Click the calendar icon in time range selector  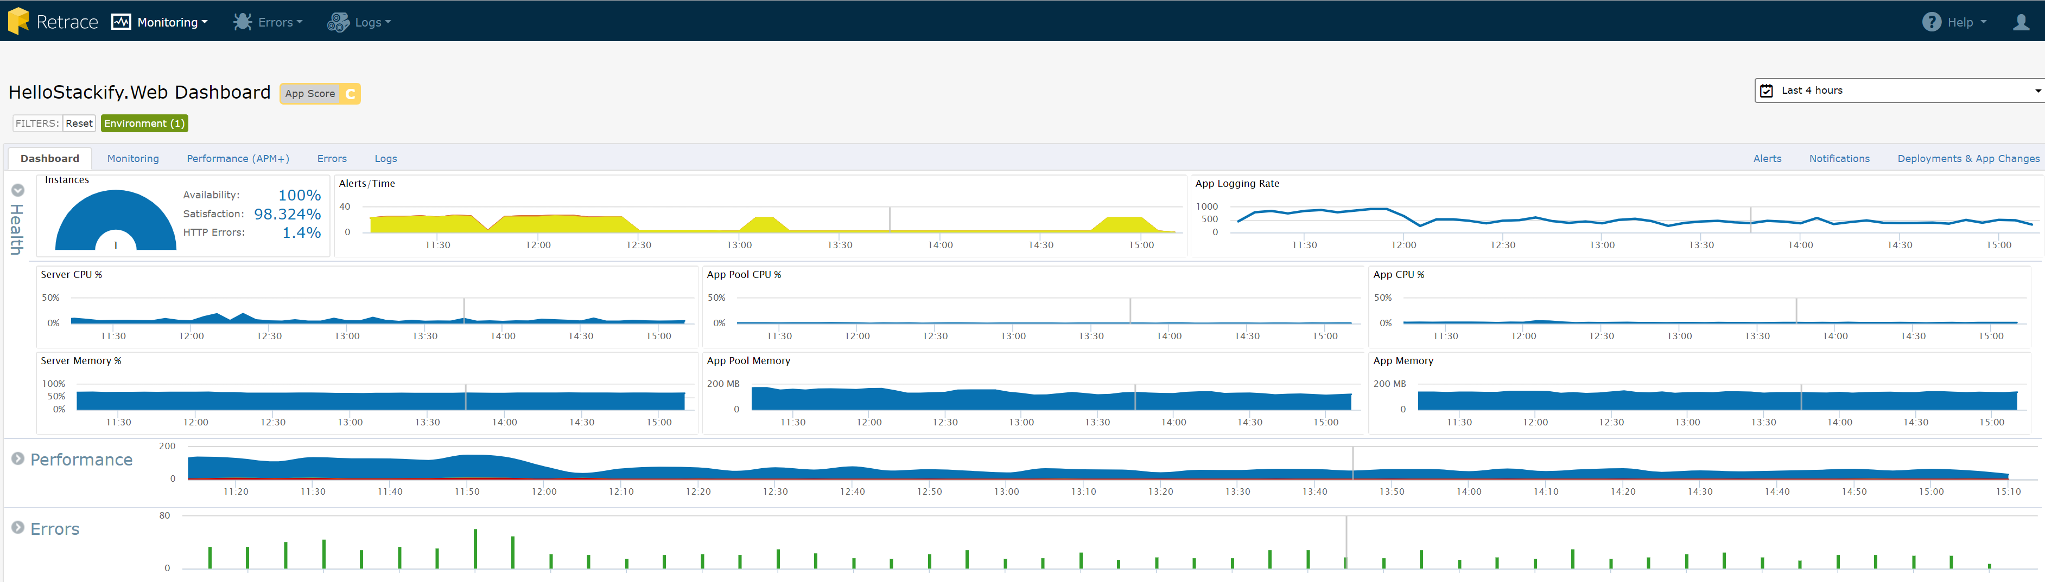click(1767, 90)
